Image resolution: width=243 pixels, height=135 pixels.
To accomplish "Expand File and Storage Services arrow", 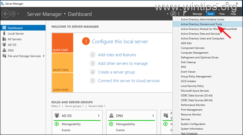I will click(44, 56).
